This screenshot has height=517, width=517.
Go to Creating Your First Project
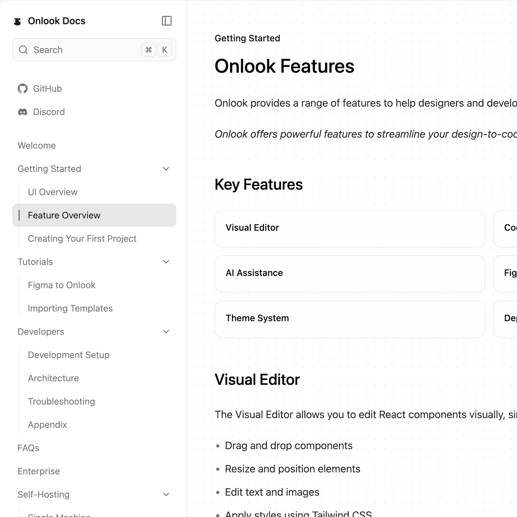click(x=82, y=238)
